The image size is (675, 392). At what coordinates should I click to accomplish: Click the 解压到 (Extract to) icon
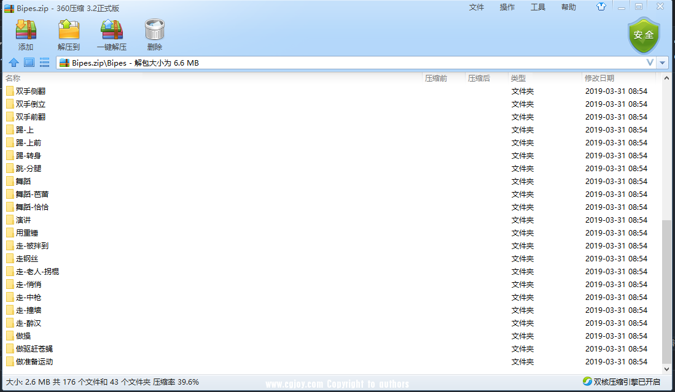point(68,31)
